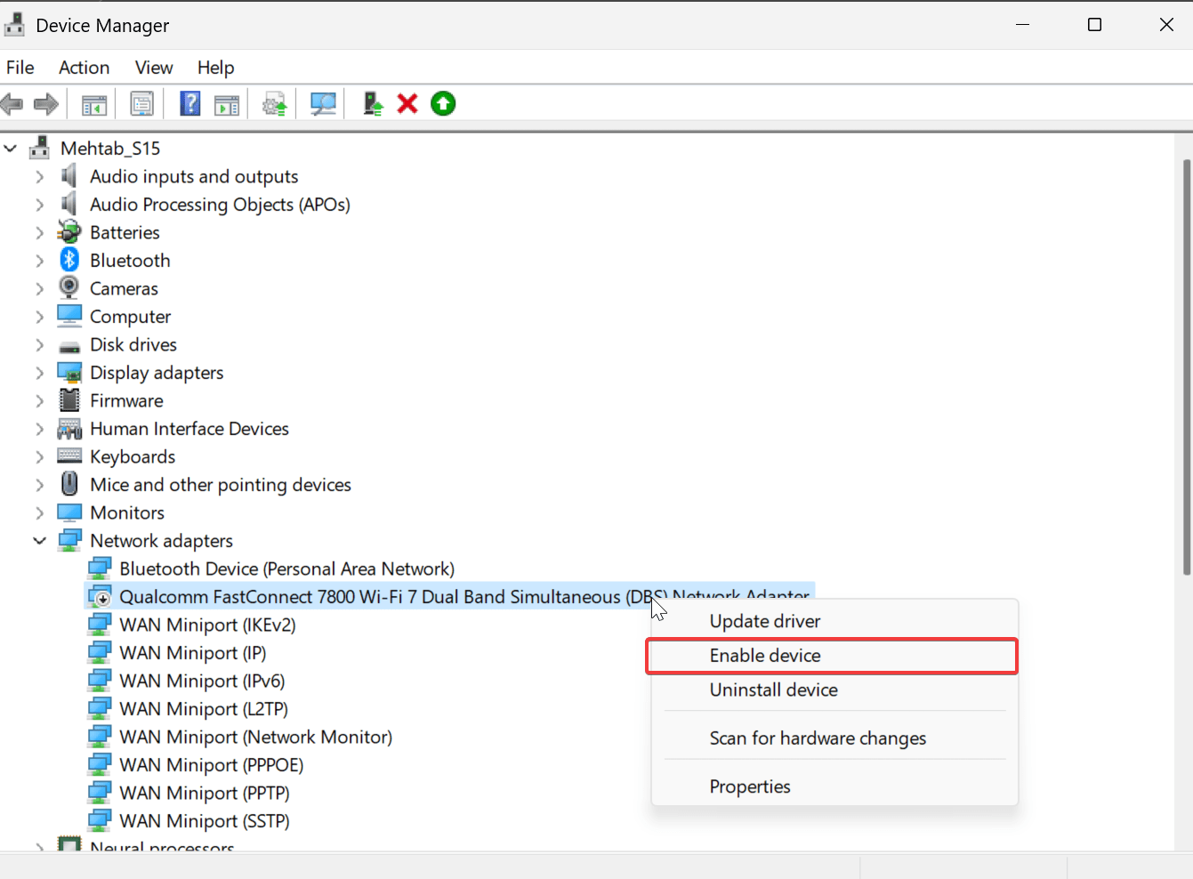Click the Show/Hide Action Pane icon
This screenshot has height=879, width=1193.
click(x=227, y=104)
